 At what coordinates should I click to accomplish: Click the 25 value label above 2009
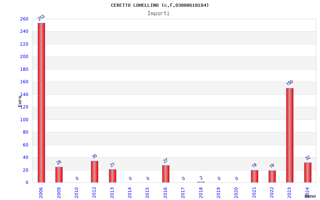point(59,162)
